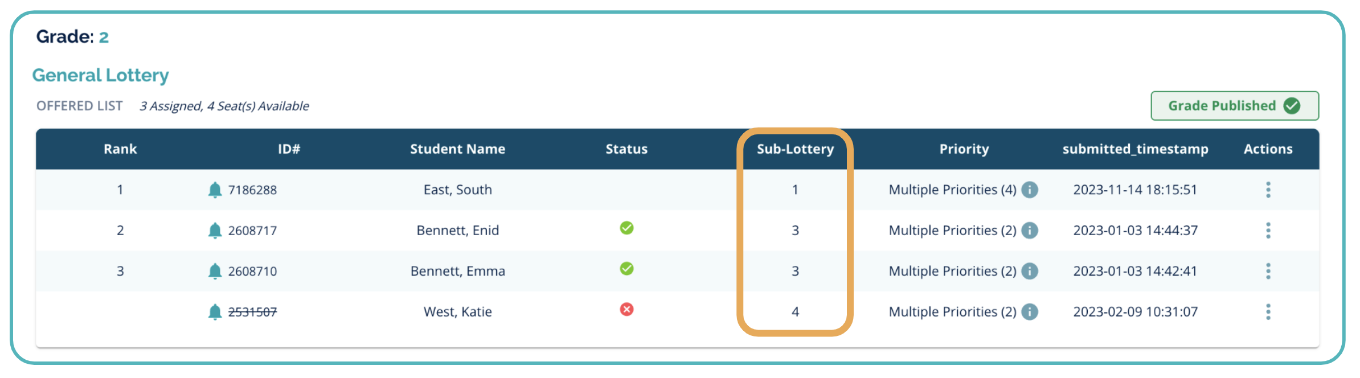
Task: Sort by the Sub-Lottery column header
Action: coord(795,149)
